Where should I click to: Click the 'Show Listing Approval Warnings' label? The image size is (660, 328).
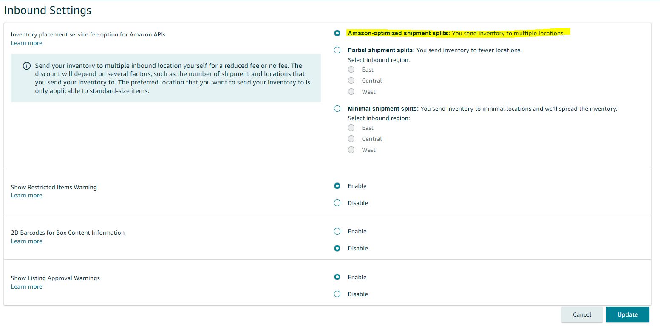[x=55, y=278]
